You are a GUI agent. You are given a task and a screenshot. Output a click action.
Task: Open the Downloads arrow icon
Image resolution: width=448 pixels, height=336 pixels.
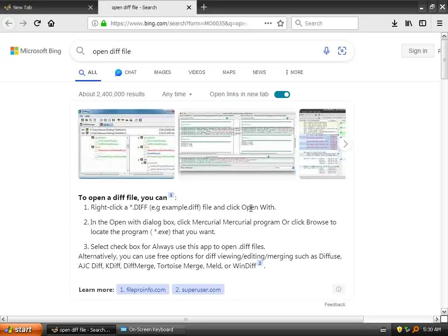click(395, 23)
